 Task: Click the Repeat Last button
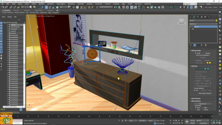[203, 104]
